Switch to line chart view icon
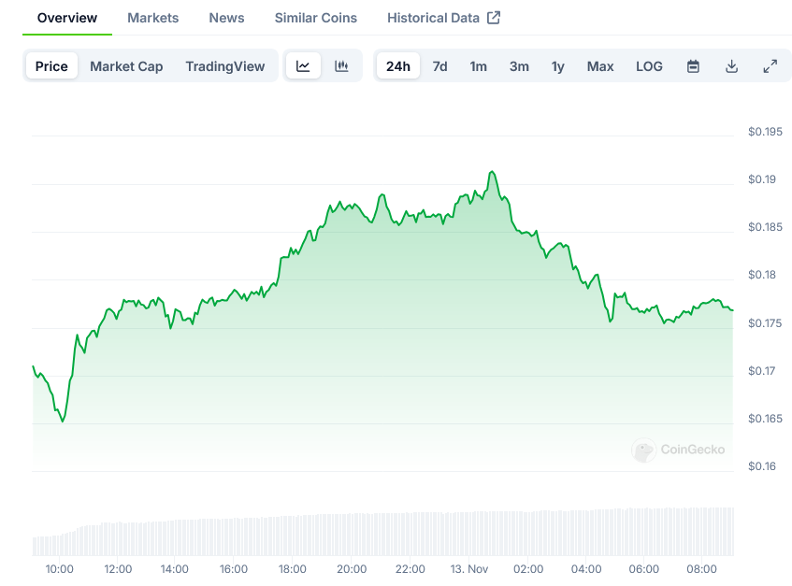The width and height of the screenshot is (792, 586). pyautogui.click(x=303, y=66)
